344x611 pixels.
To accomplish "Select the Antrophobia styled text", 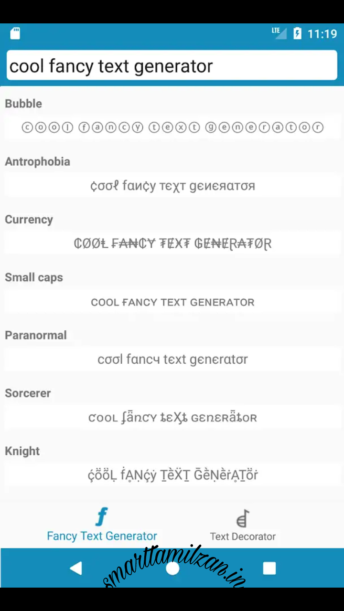I will click(172, 186).
